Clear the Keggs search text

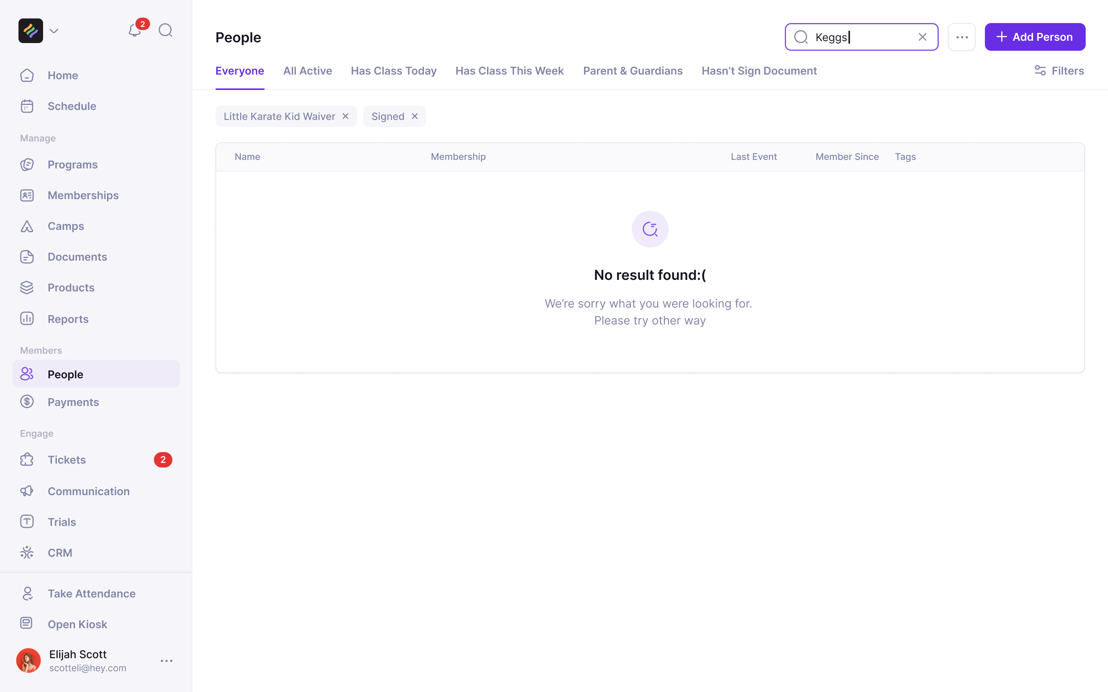pyautogui.click(x=923, y=37)
